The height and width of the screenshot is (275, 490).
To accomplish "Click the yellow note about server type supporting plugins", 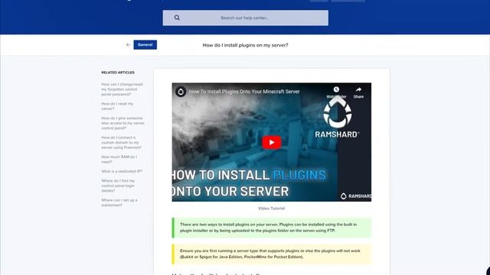I will pyautogui.click(x=272, y=254).
